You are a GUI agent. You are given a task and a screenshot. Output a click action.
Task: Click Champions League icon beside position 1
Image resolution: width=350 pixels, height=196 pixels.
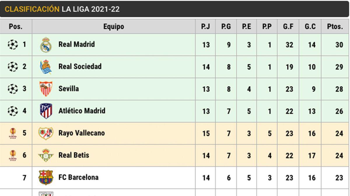pyautogui.click(x=13, y=45)
